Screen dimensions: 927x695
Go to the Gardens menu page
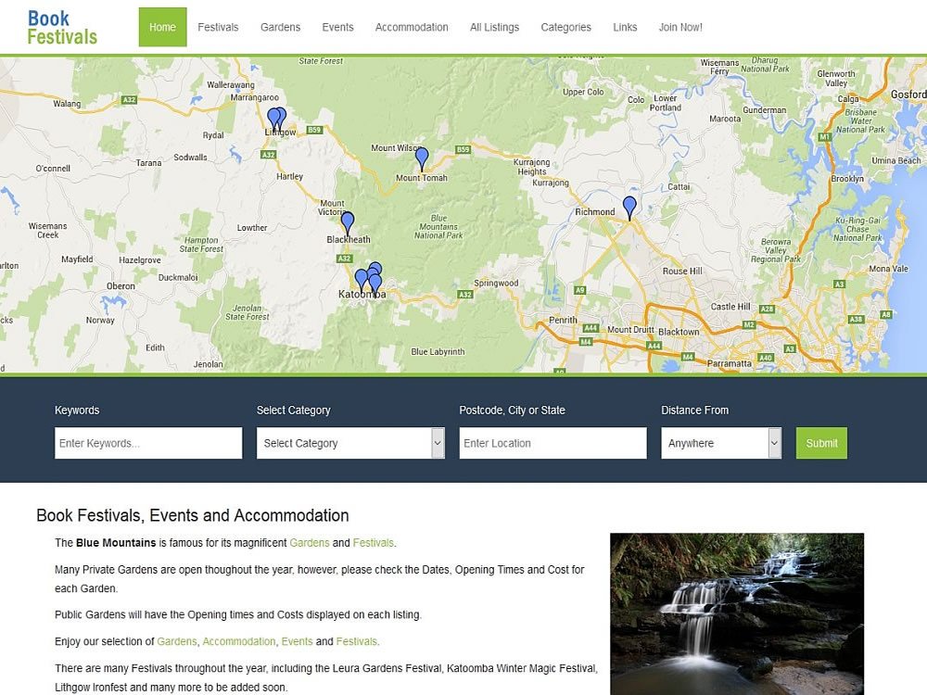click(280, 27)
